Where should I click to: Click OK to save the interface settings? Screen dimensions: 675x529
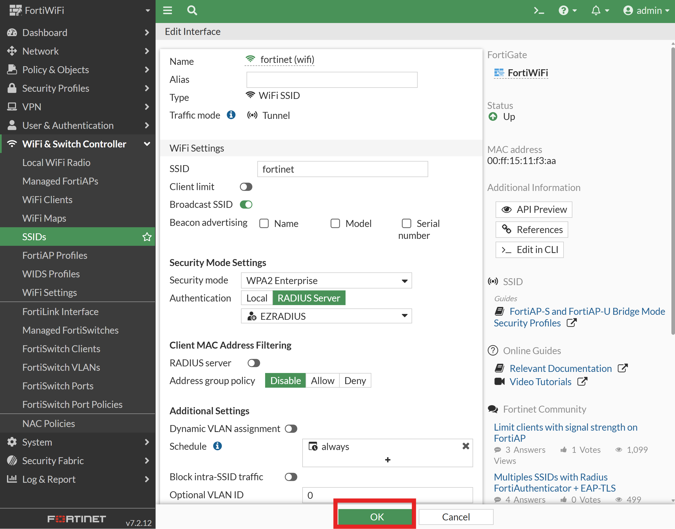pos(376,516)
